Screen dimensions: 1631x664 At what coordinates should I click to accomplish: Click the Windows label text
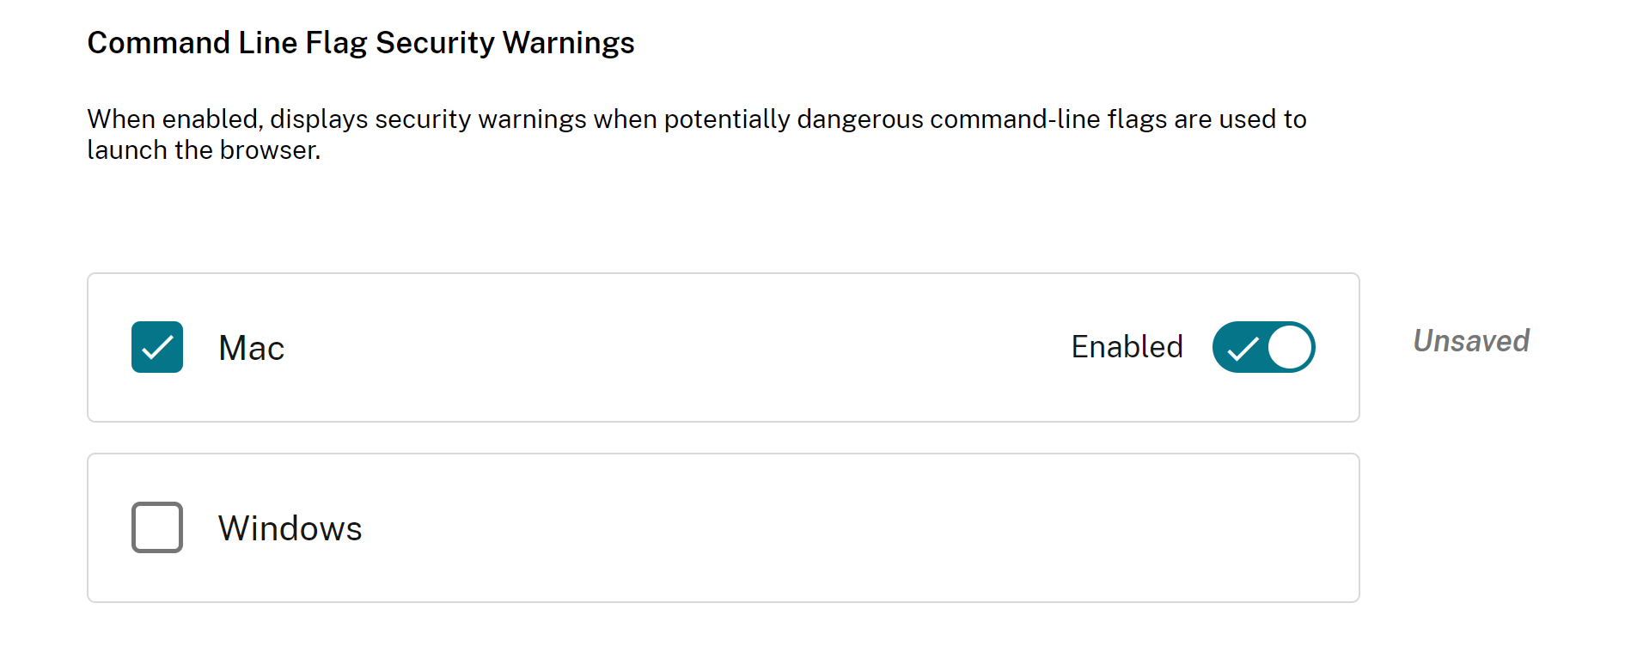tap(290, 528)
